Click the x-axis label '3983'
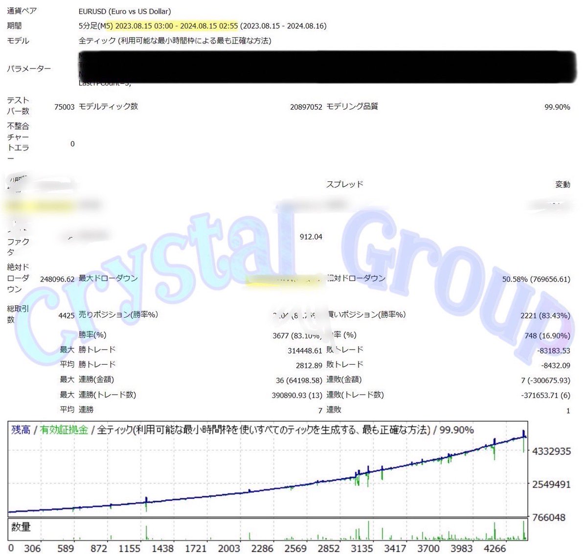The width and height of the screenshot is (587, 554). tap(462, 549)
